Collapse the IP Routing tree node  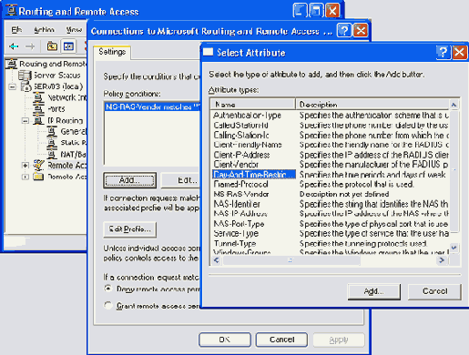point(25,121)
